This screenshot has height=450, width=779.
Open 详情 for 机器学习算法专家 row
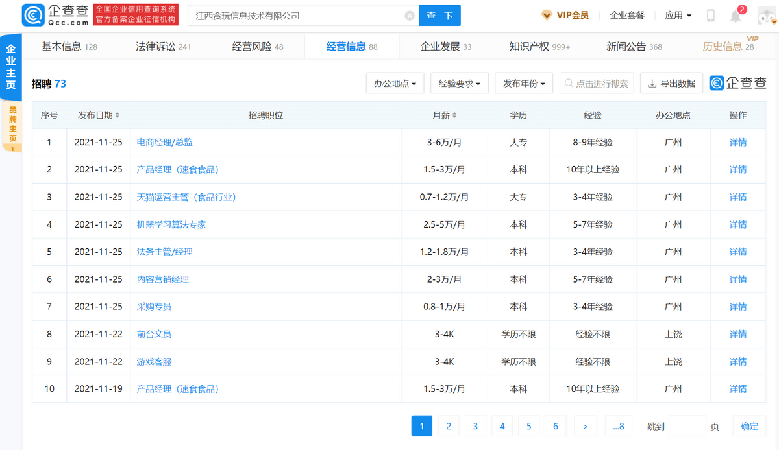click(x=737, y=225)
